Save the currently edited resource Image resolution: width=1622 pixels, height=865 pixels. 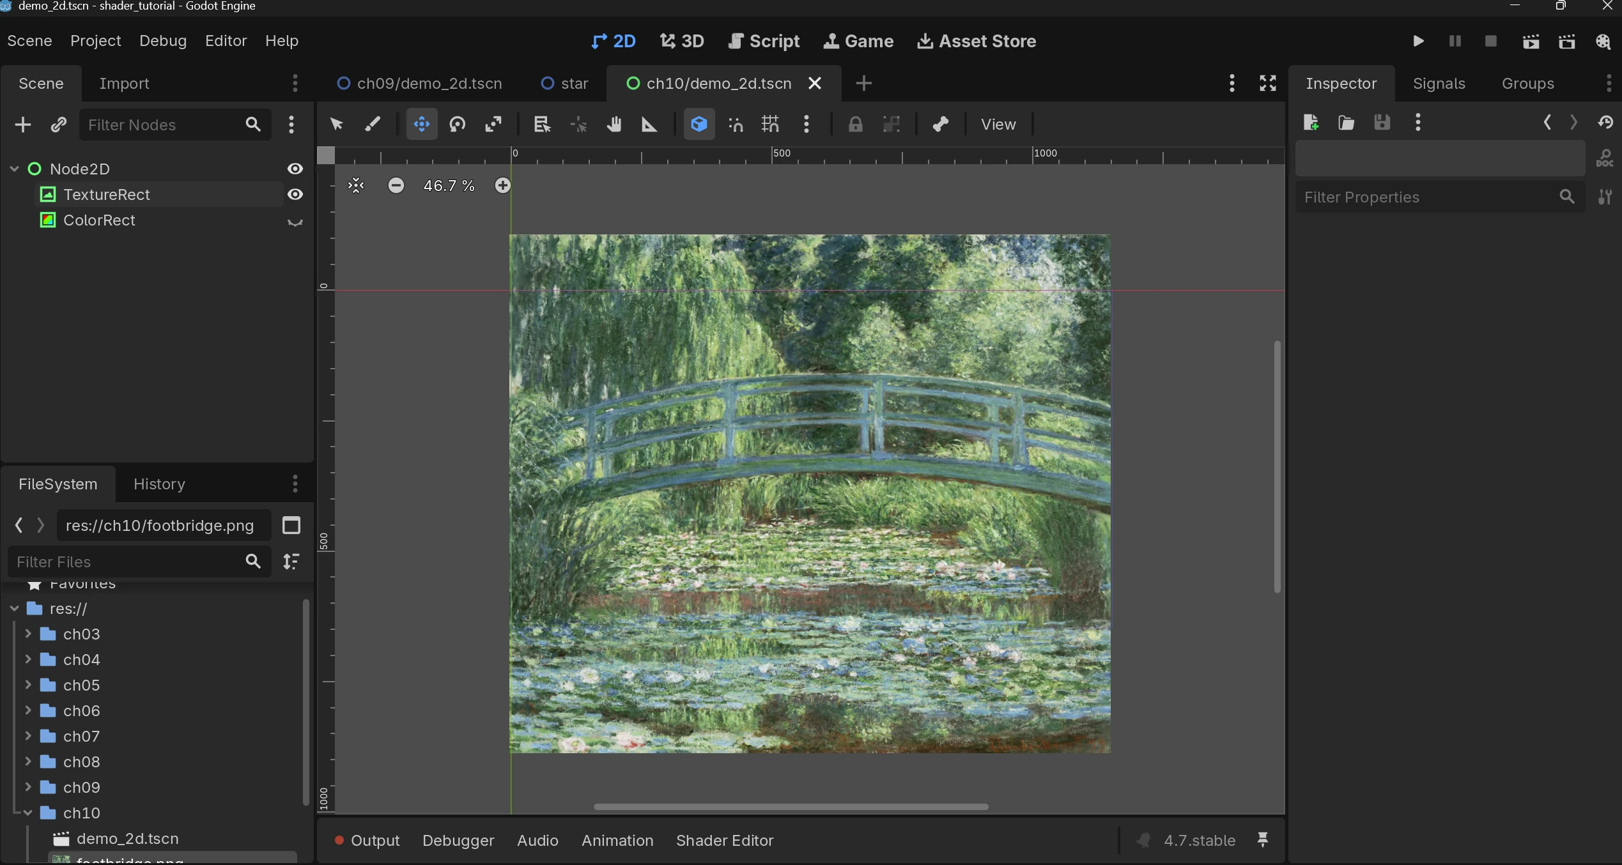(x=1382, y=122)
